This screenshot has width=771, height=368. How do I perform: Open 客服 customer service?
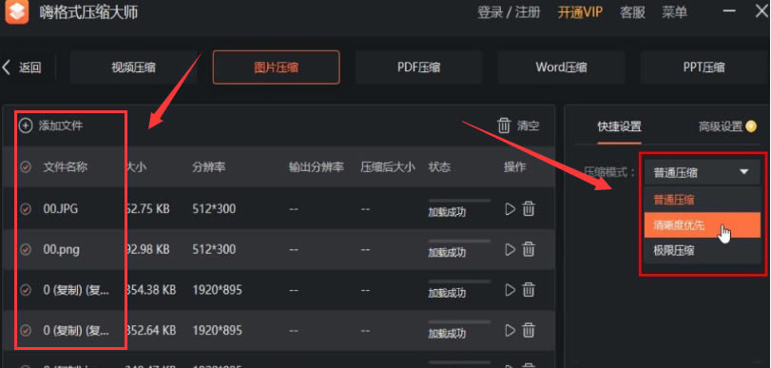click(632, 12)
